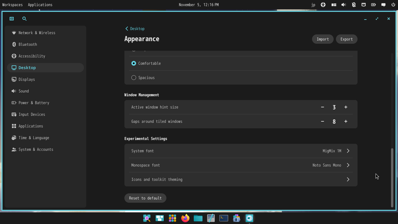Image resolution: width=398 pixels, height=224 pixels.
Task: Open System & Accounts settings
Action: pos(45,149)
